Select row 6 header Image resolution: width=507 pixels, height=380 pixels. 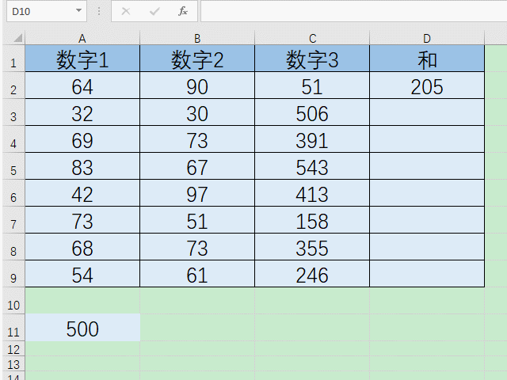click(x=13, y=193)
